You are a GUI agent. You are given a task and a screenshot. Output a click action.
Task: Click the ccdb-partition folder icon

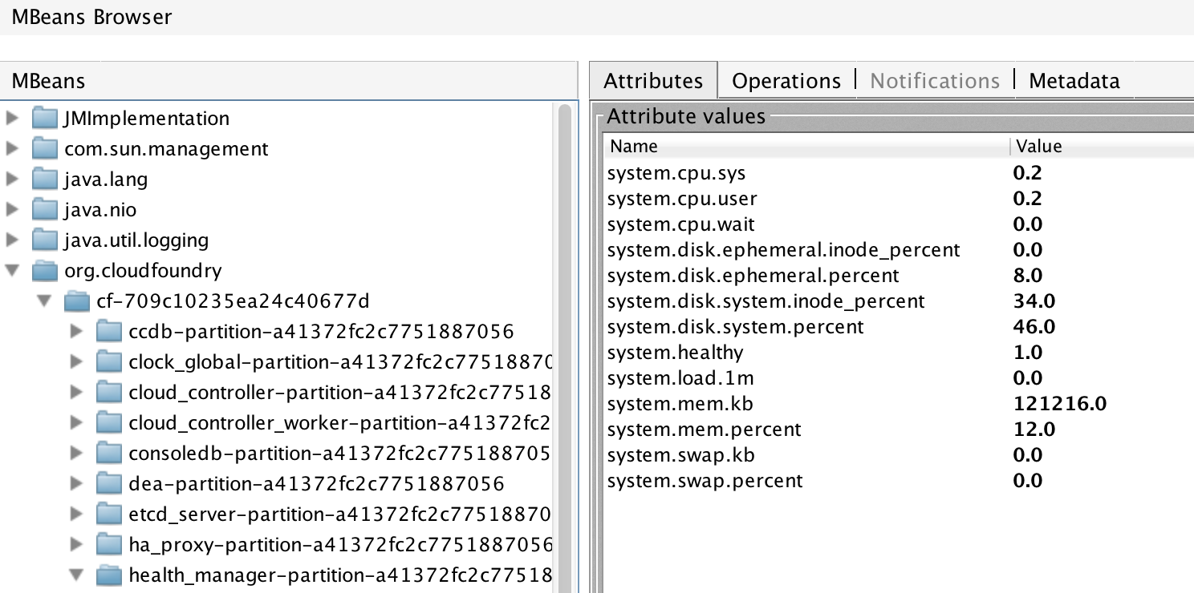[110, 332]
